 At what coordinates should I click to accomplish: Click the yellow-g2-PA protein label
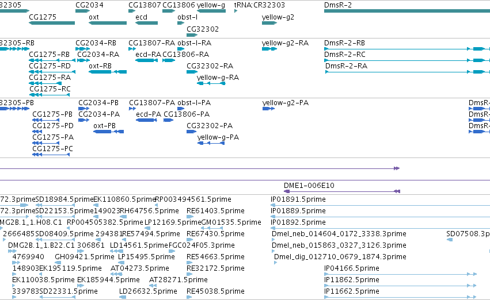pos(286,103)
